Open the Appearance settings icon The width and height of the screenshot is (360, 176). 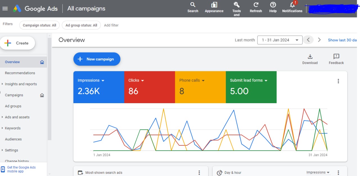[214, 5]
